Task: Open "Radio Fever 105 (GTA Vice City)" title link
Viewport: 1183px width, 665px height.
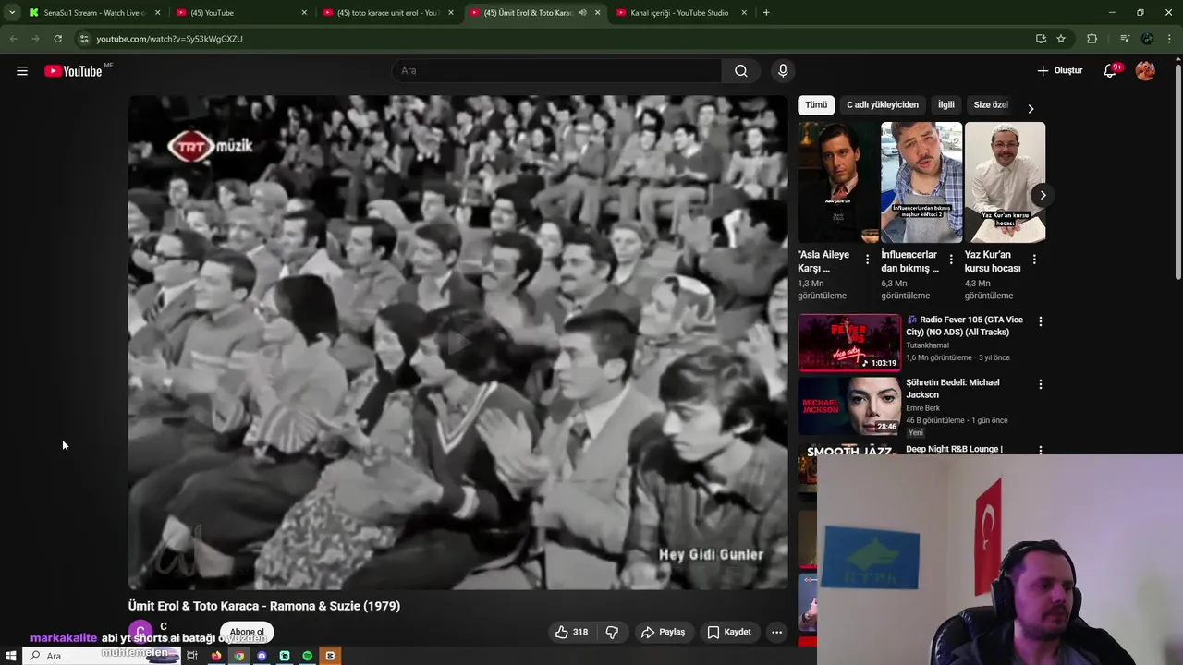Action: (965, 326)
